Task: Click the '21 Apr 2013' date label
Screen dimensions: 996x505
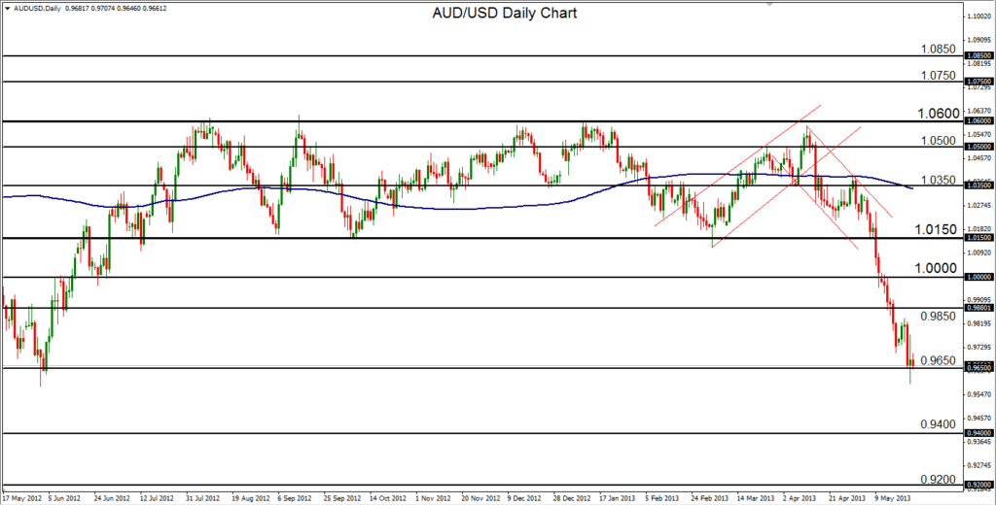Action: 848,499
